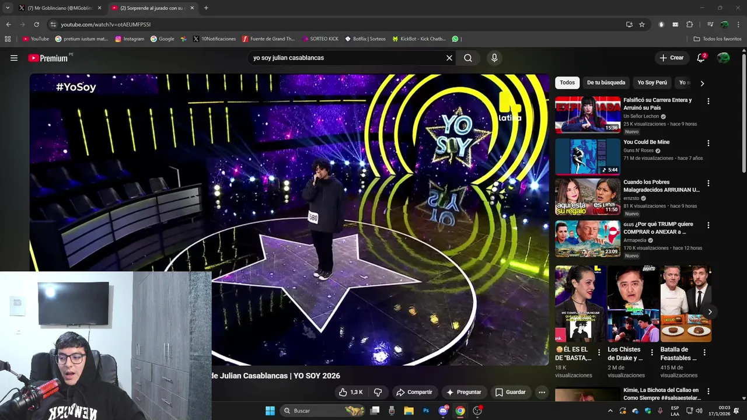Open Photoshop from taskbar
This screenshot has height=420, width=747.
pos(426,411)
